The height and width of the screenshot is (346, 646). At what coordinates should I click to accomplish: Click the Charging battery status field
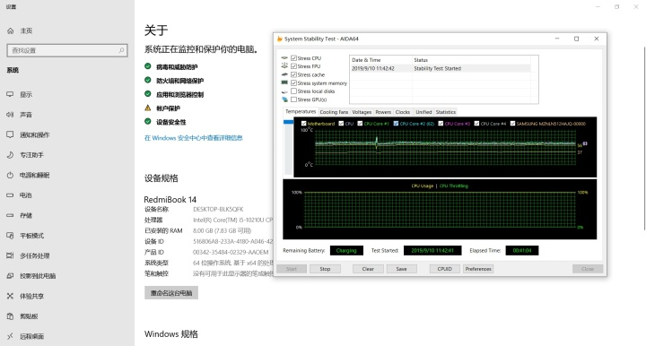coord(346,251)
